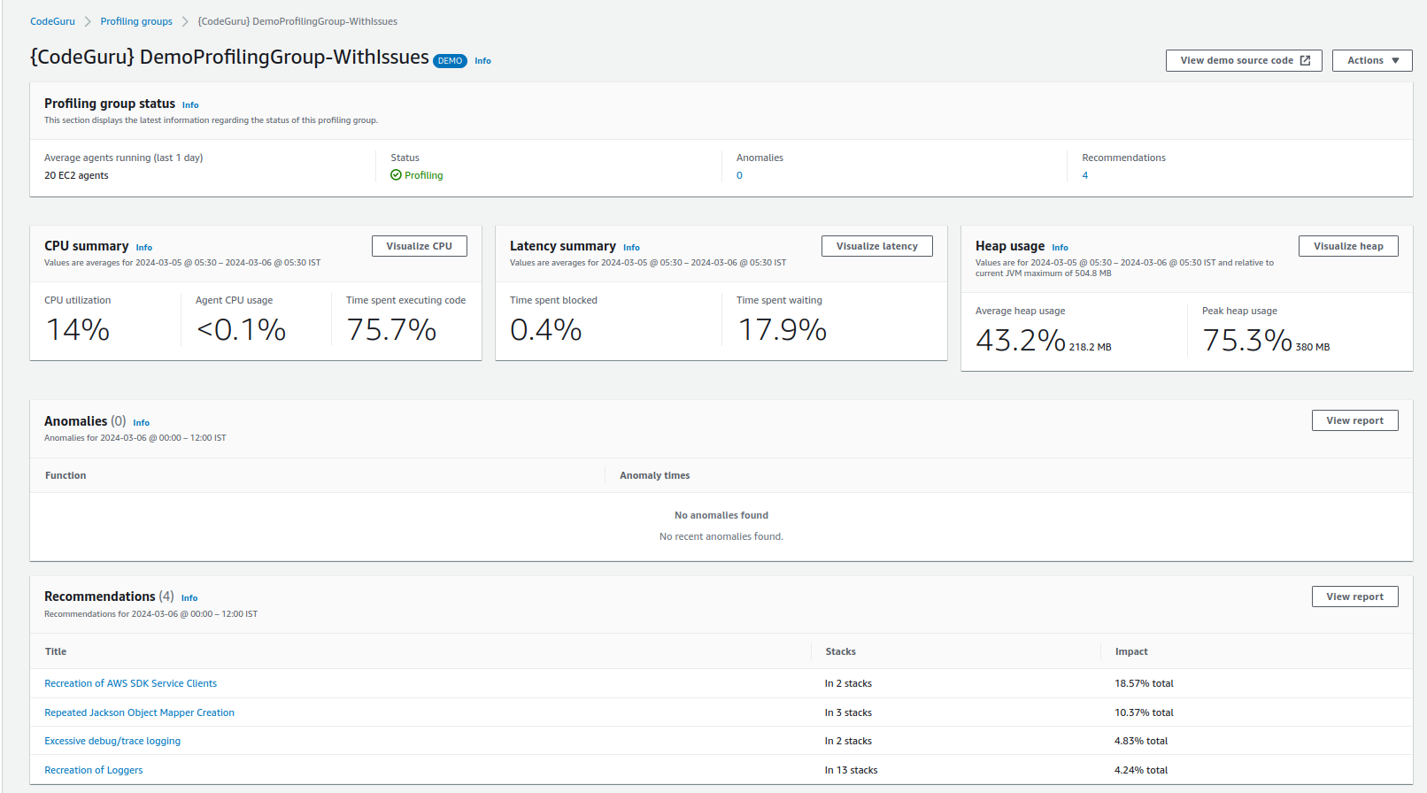Click the '20 EC2 agents' value

[76, 175]
